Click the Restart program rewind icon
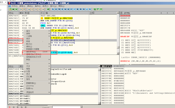 tap(13, 9)
